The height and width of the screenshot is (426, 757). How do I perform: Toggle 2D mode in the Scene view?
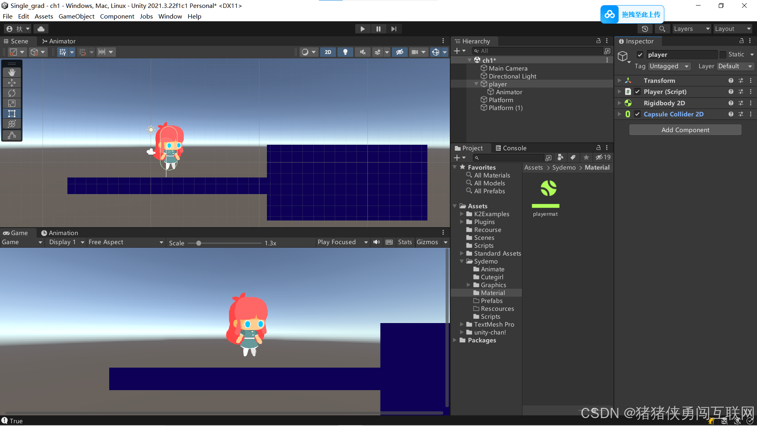point(328,52)
